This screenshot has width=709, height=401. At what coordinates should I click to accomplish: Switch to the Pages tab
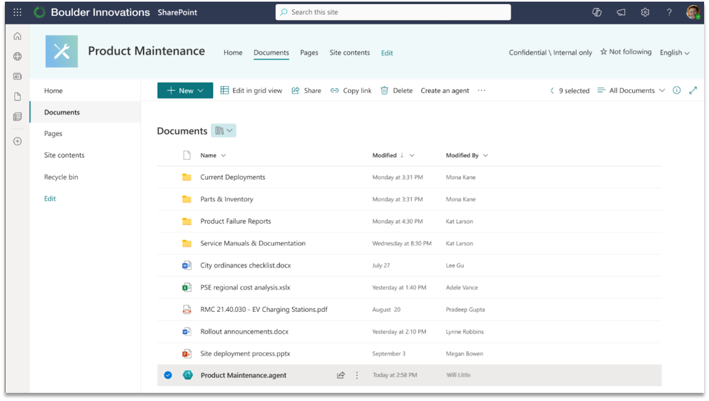coord(309,53)
